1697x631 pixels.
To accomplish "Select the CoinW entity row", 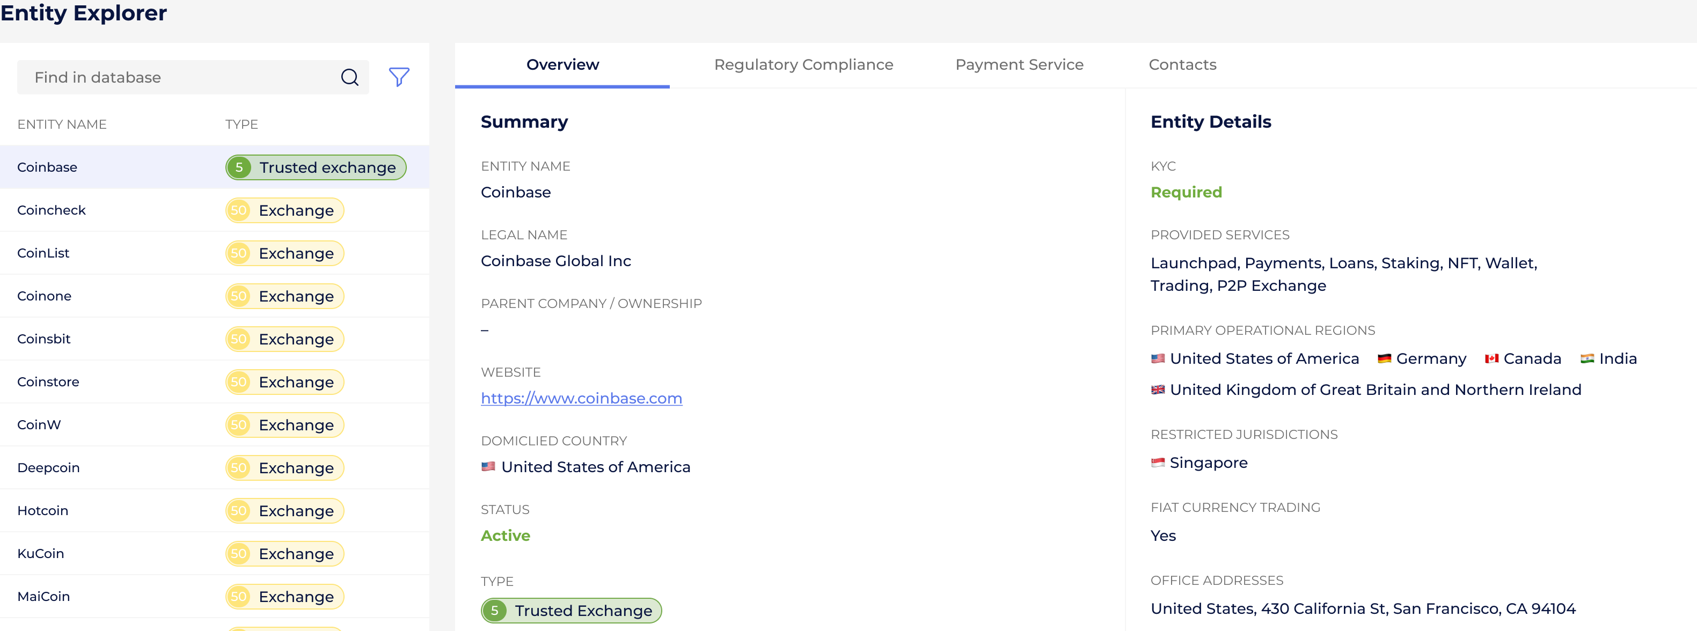I will click(215, 425).
